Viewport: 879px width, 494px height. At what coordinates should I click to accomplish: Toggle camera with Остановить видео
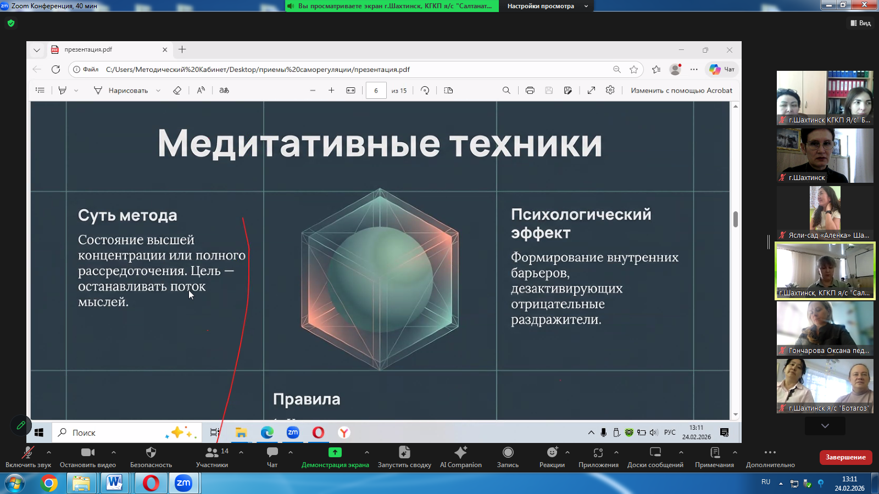click(x=88, y=457)
